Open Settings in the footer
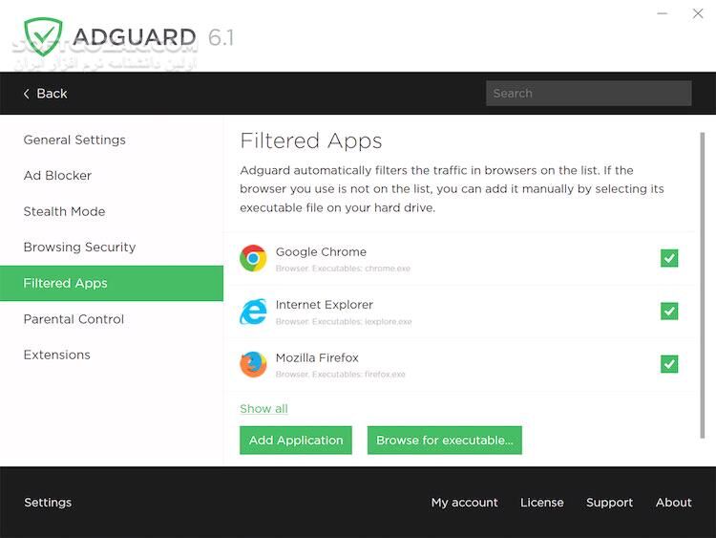This screenshot has height=538, width=716. 48,503
